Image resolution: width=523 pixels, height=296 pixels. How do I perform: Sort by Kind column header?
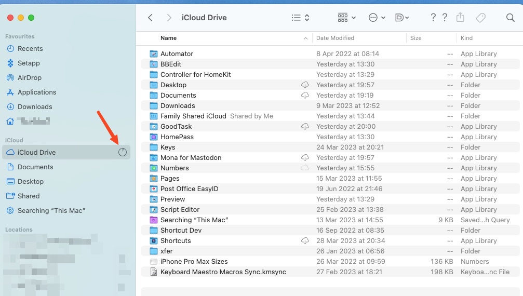point(466,38)
